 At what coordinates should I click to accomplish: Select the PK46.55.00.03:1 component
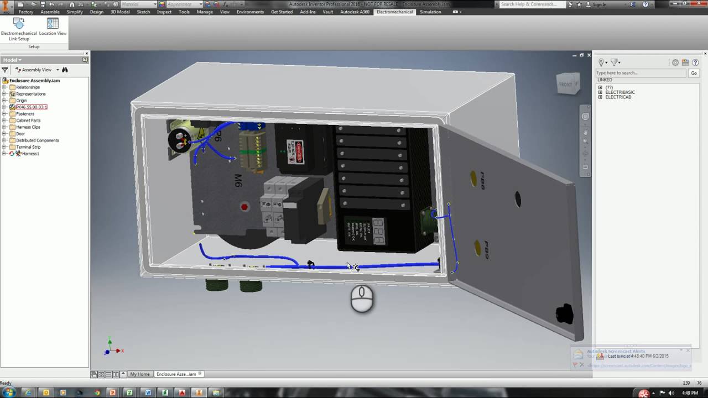[32, 107]
